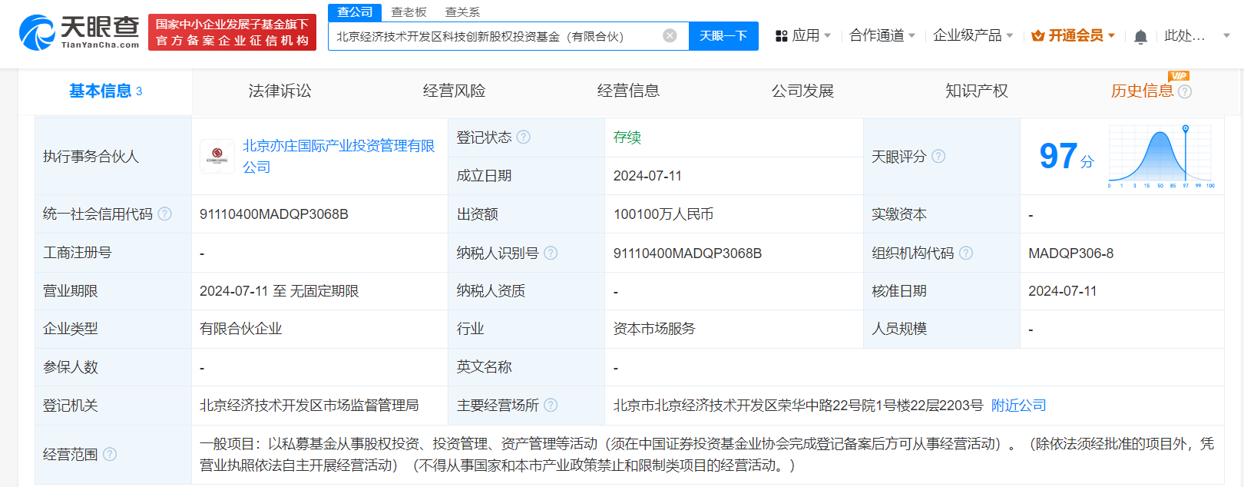The height and width of the screenshot is (487, 1244).
Task: Switch to the 法律诉讼 tab
Action: pos(280,91)
